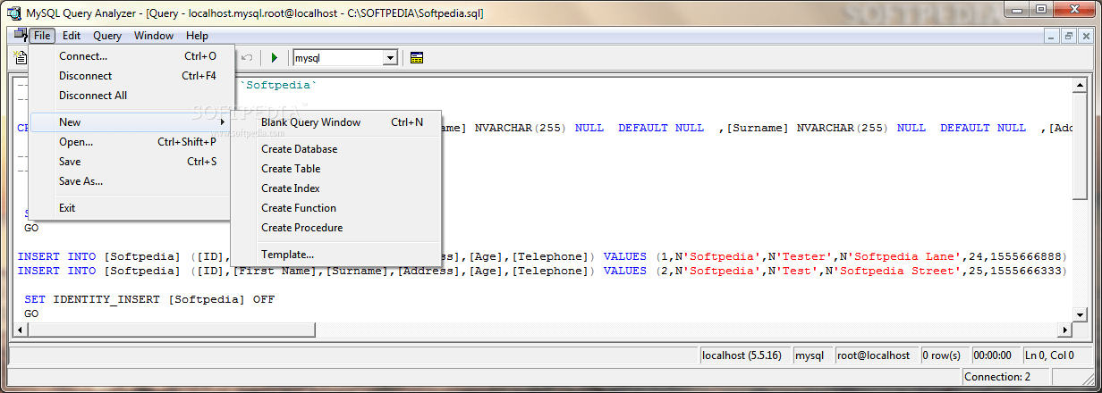Screen dimensions: 1102x393
Task: Expand the New submenu arrow
Action: (222, 122)
